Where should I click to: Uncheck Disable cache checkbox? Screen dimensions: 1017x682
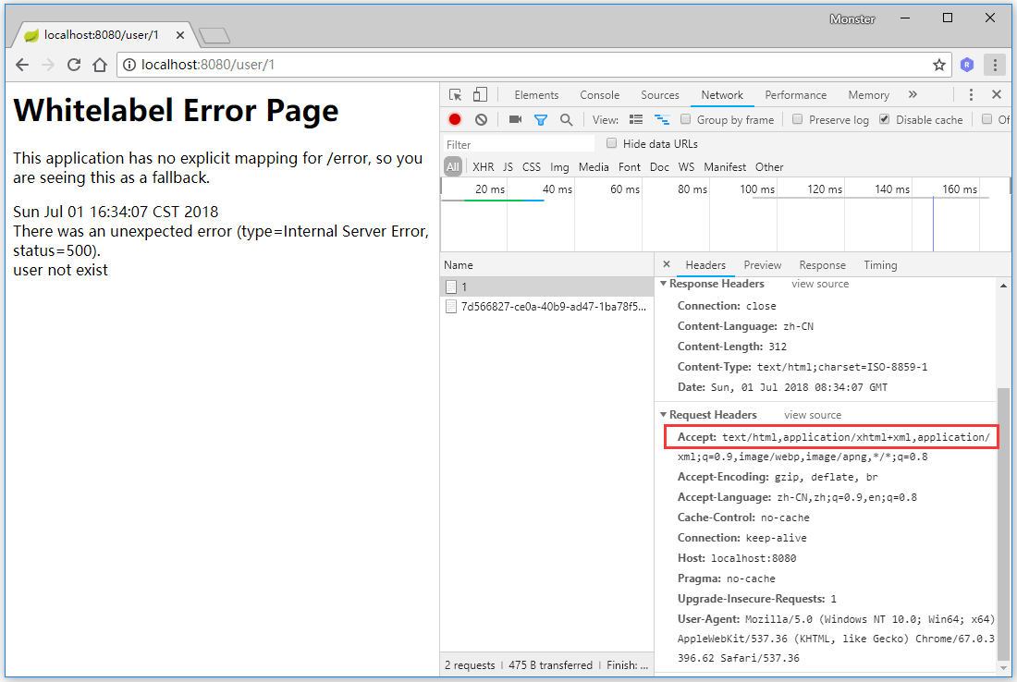[885, 119]
